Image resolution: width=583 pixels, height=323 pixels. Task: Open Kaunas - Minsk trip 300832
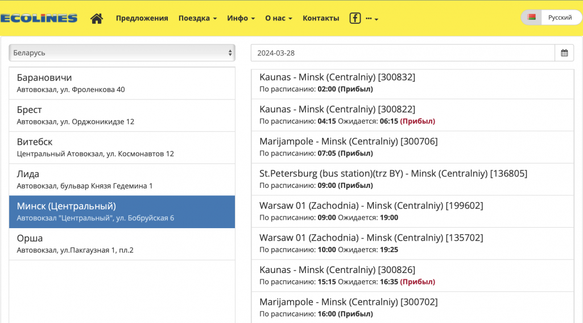tap(413, 83)
